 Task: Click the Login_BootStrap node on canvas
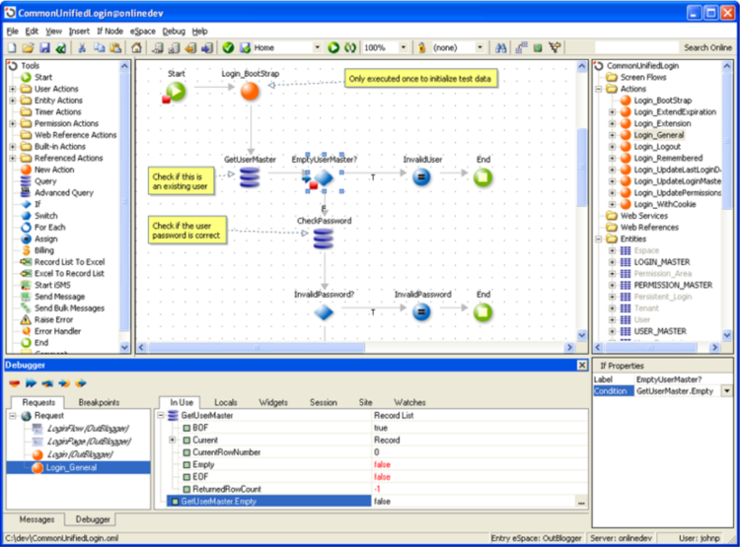pyautogui.click(x=251, y=91)
